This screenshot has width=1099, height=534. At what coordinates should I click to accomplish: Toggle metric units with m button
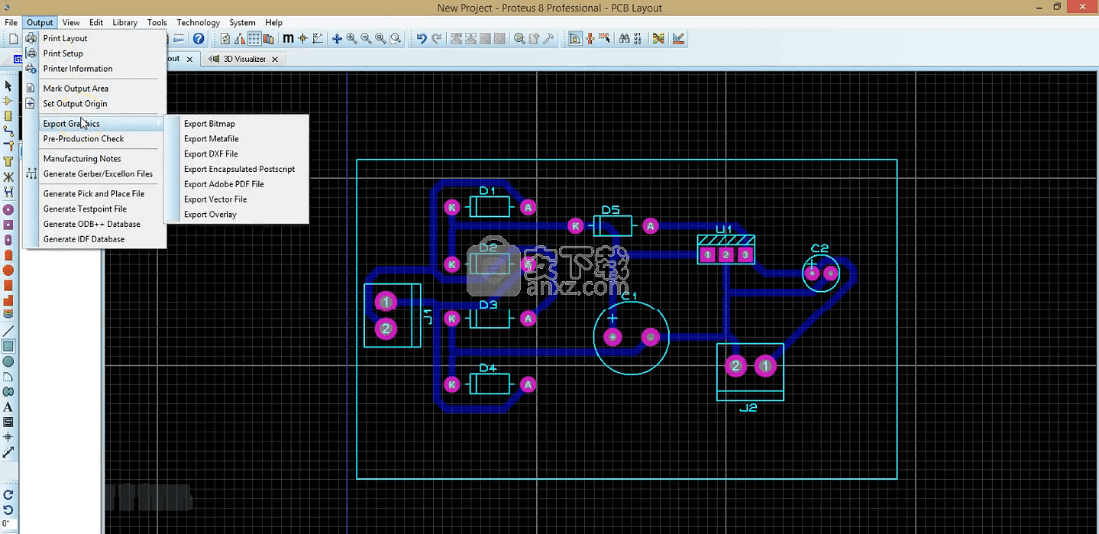[288, 39]
